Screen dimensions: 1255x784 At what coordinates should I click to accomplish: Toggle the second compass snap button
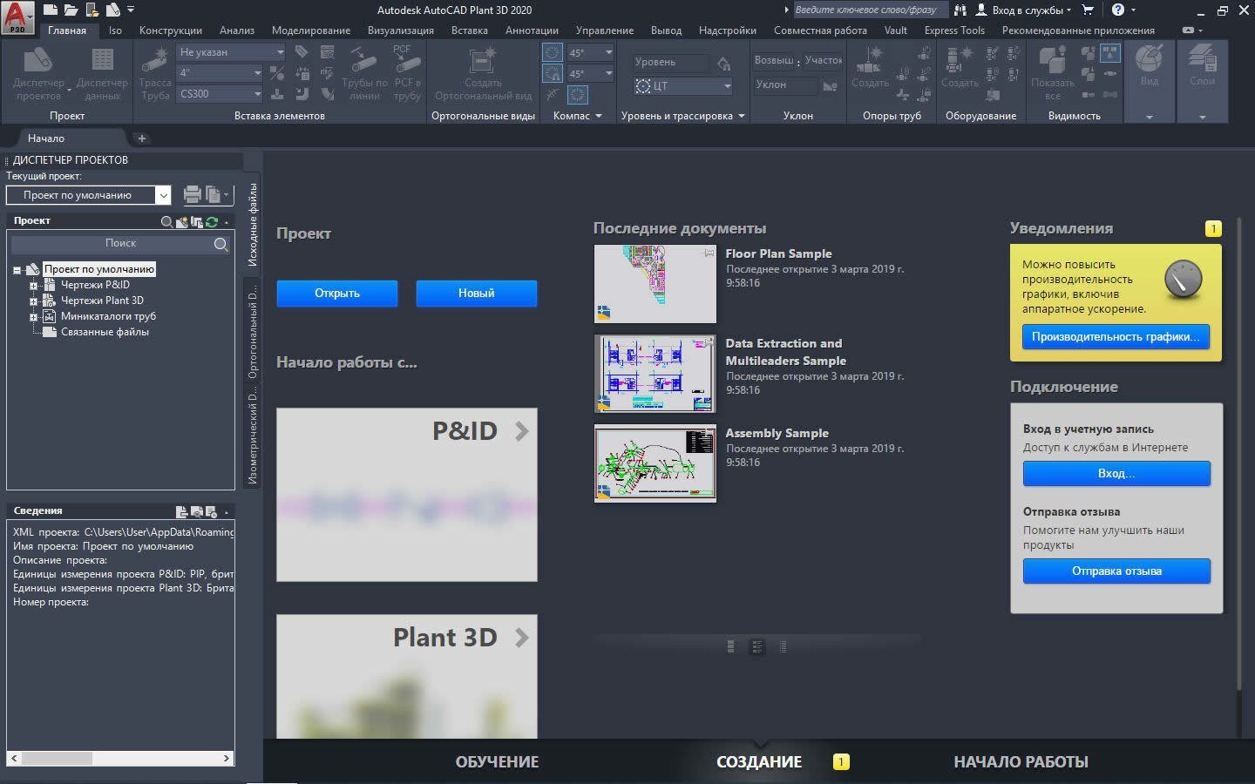click(553, 74)
